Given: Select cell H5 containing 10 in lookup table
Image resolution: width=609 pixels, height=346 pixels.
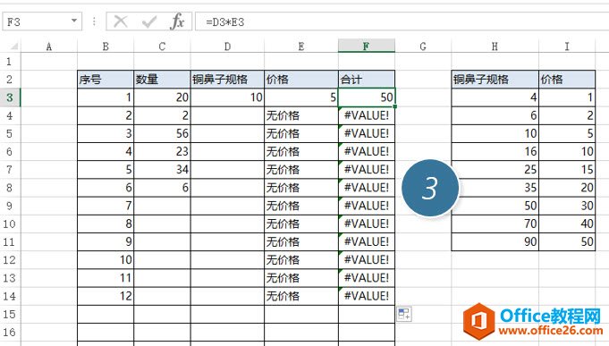Looking at the screenshot, I should tap(495, 133).
